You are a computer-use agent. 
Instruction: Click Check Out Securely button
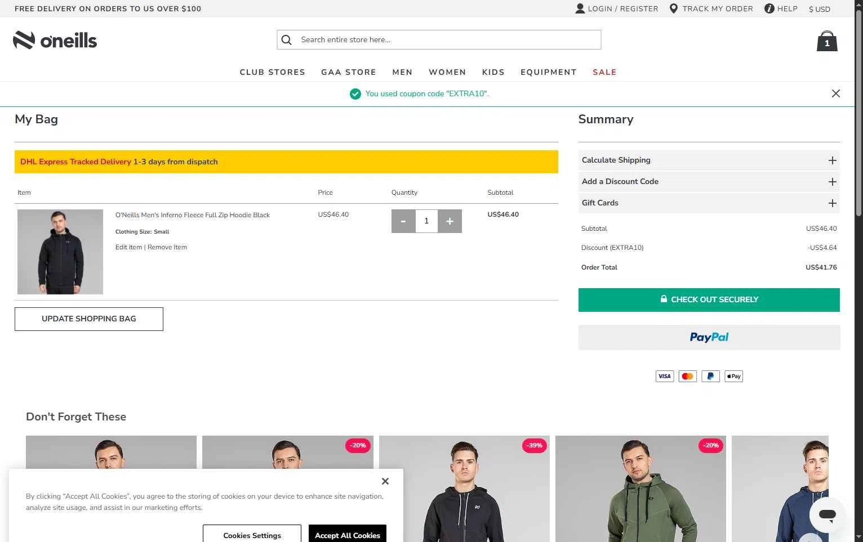click(709, 300)
